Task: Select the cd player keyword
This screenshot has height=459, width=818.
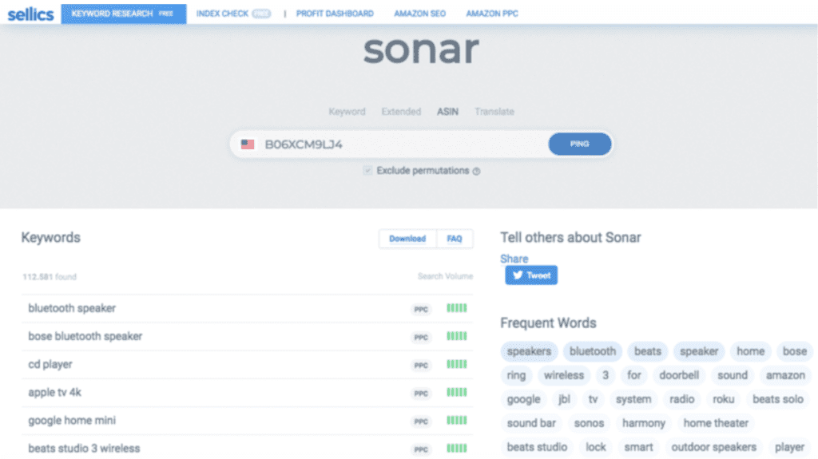Action: (x=50, y=365)
